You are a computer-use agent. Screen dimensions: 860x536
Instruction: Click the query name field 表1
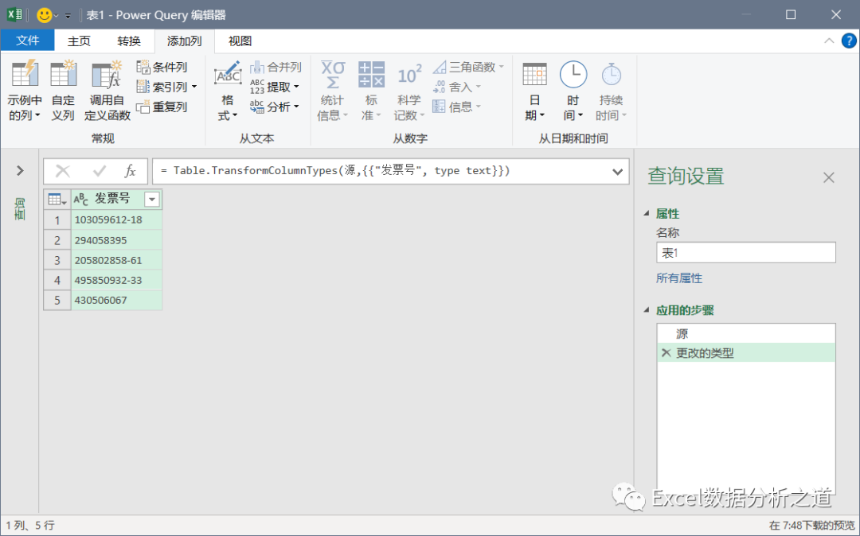(746, 253)
